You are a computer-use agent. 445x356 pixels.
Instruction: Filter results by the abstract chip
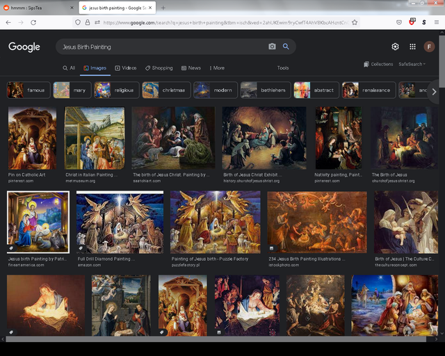316,90
